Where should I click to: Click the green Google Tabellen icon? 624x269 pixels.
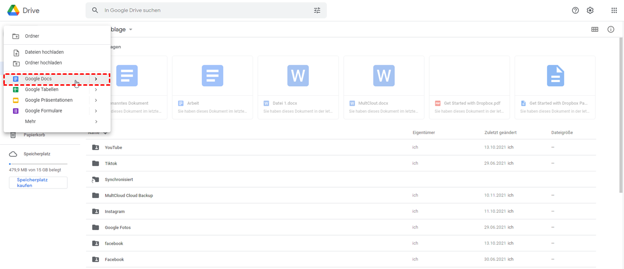(16, 90)
